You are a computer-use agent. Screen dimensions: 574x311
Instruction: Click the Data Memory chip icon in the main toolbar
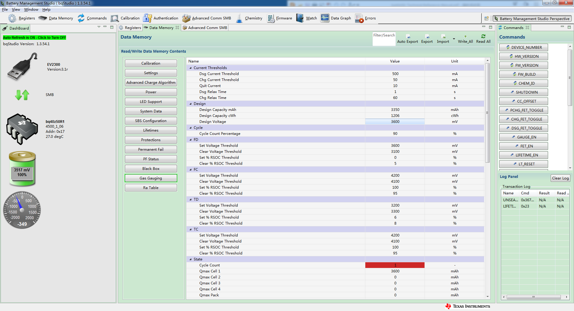[x=43, y=18]
